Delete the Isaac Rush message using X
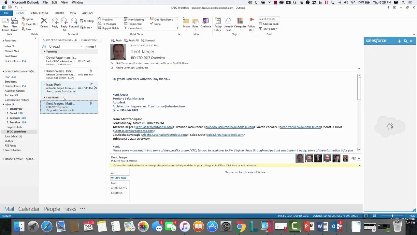The image size is (417, 235). tap(95, 88)
